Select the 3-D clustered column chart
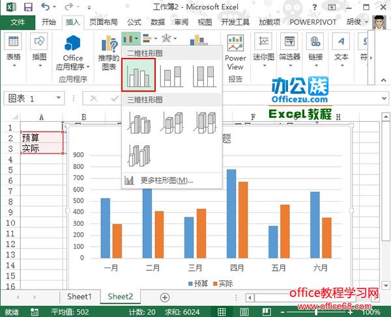 click(x=139, y=122)
